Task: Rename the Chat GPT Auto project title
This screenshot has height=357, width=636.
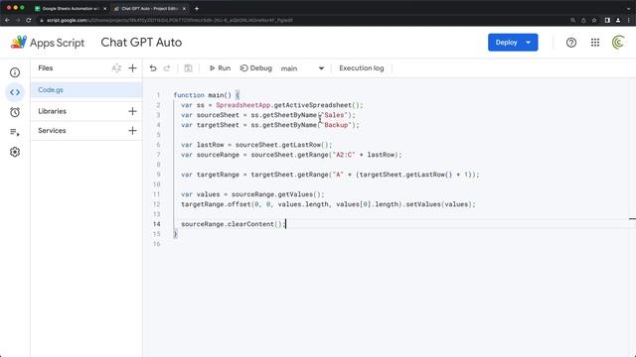Action: 141,43
